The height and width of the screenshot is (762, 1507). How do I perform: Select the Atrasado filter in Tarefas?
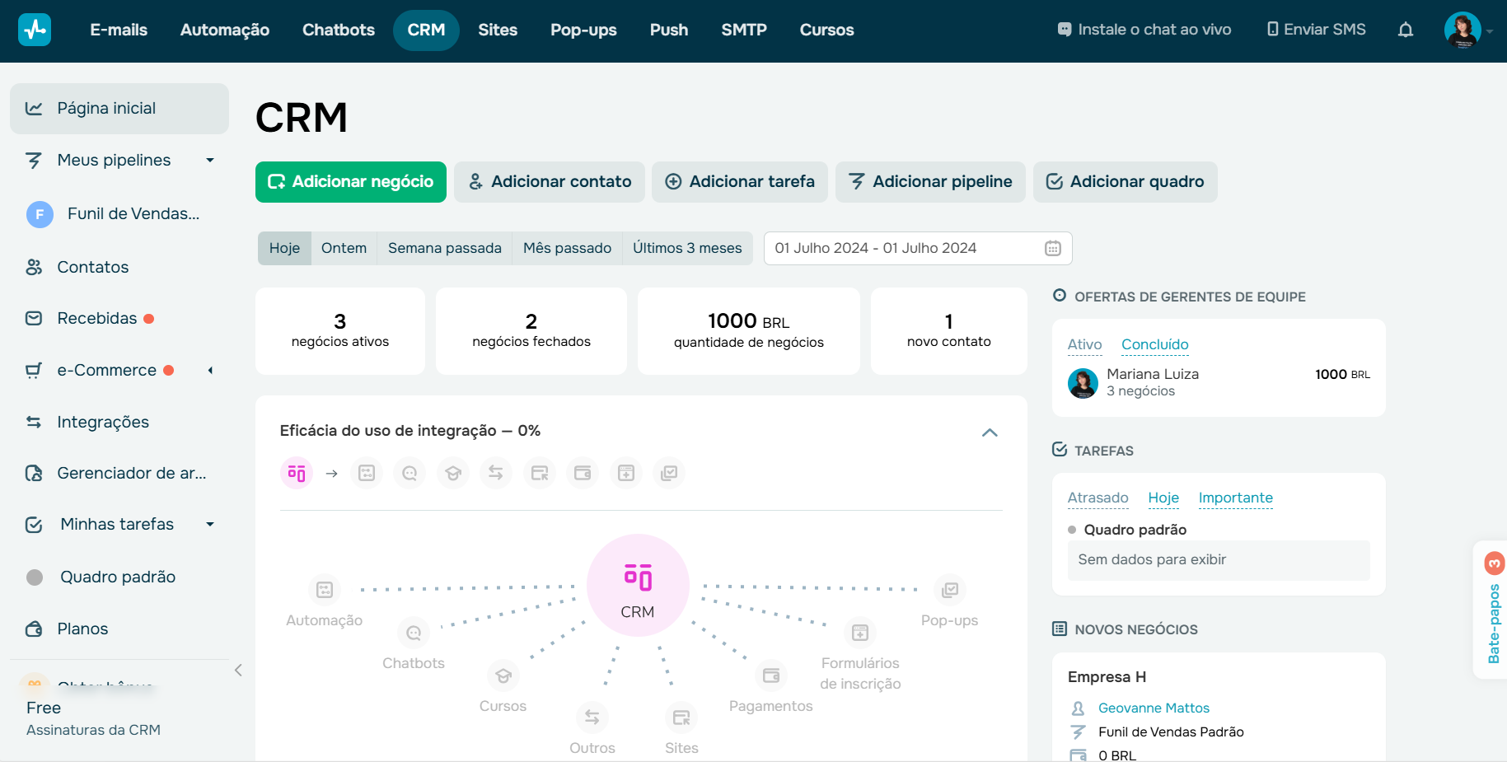[1098, 498]
